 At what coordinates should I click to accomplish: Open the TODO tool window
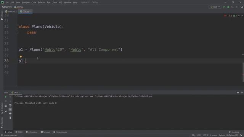[19, 132]
